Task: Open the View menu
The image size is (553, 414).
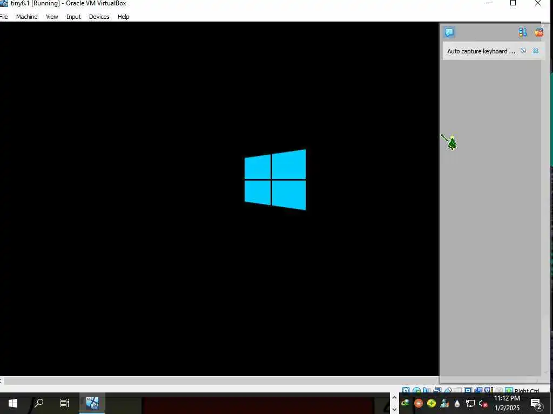Action: click(52, 17)
